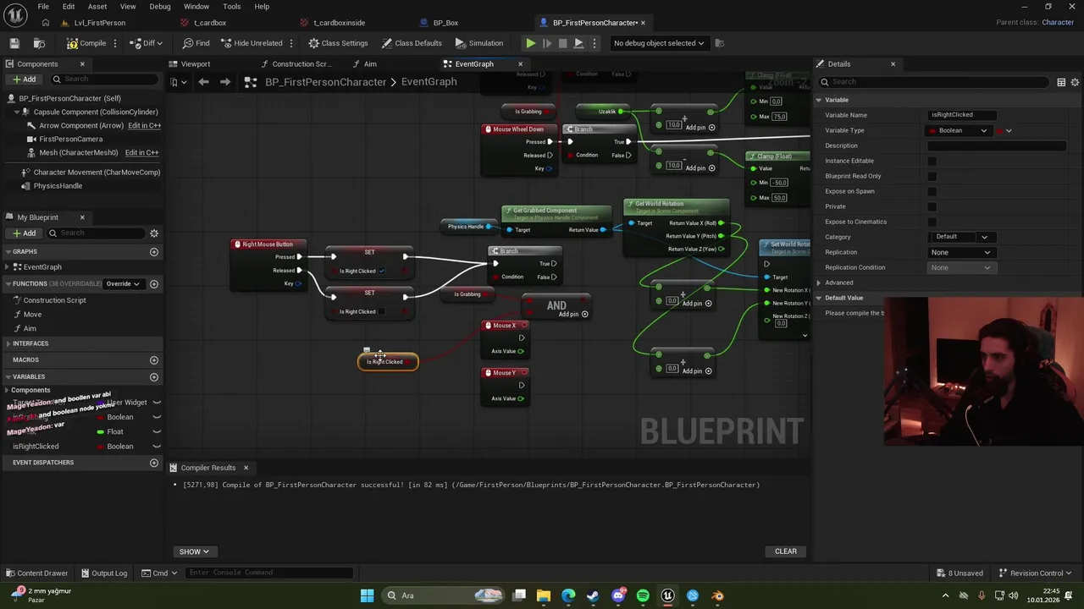Click Edit in C++ for Arrow Component
This screenshot has height=609, width=1084.
click(x=144, y=125)
